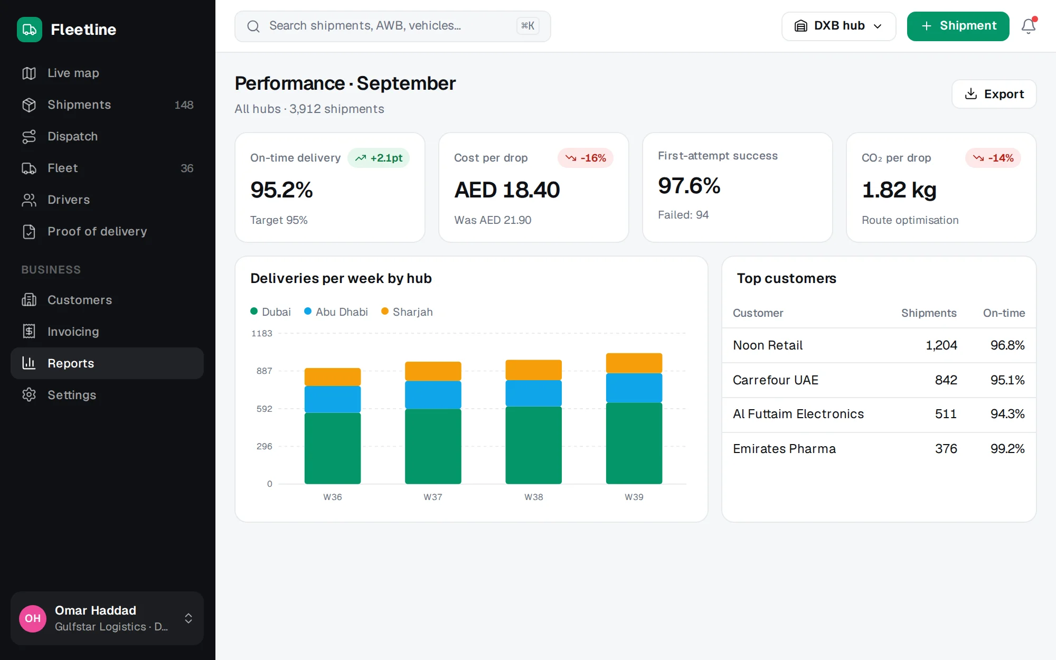Click the OH avatar circle
The width and height of the screenshot is (1056, 660).
click(x=33, y=618)
